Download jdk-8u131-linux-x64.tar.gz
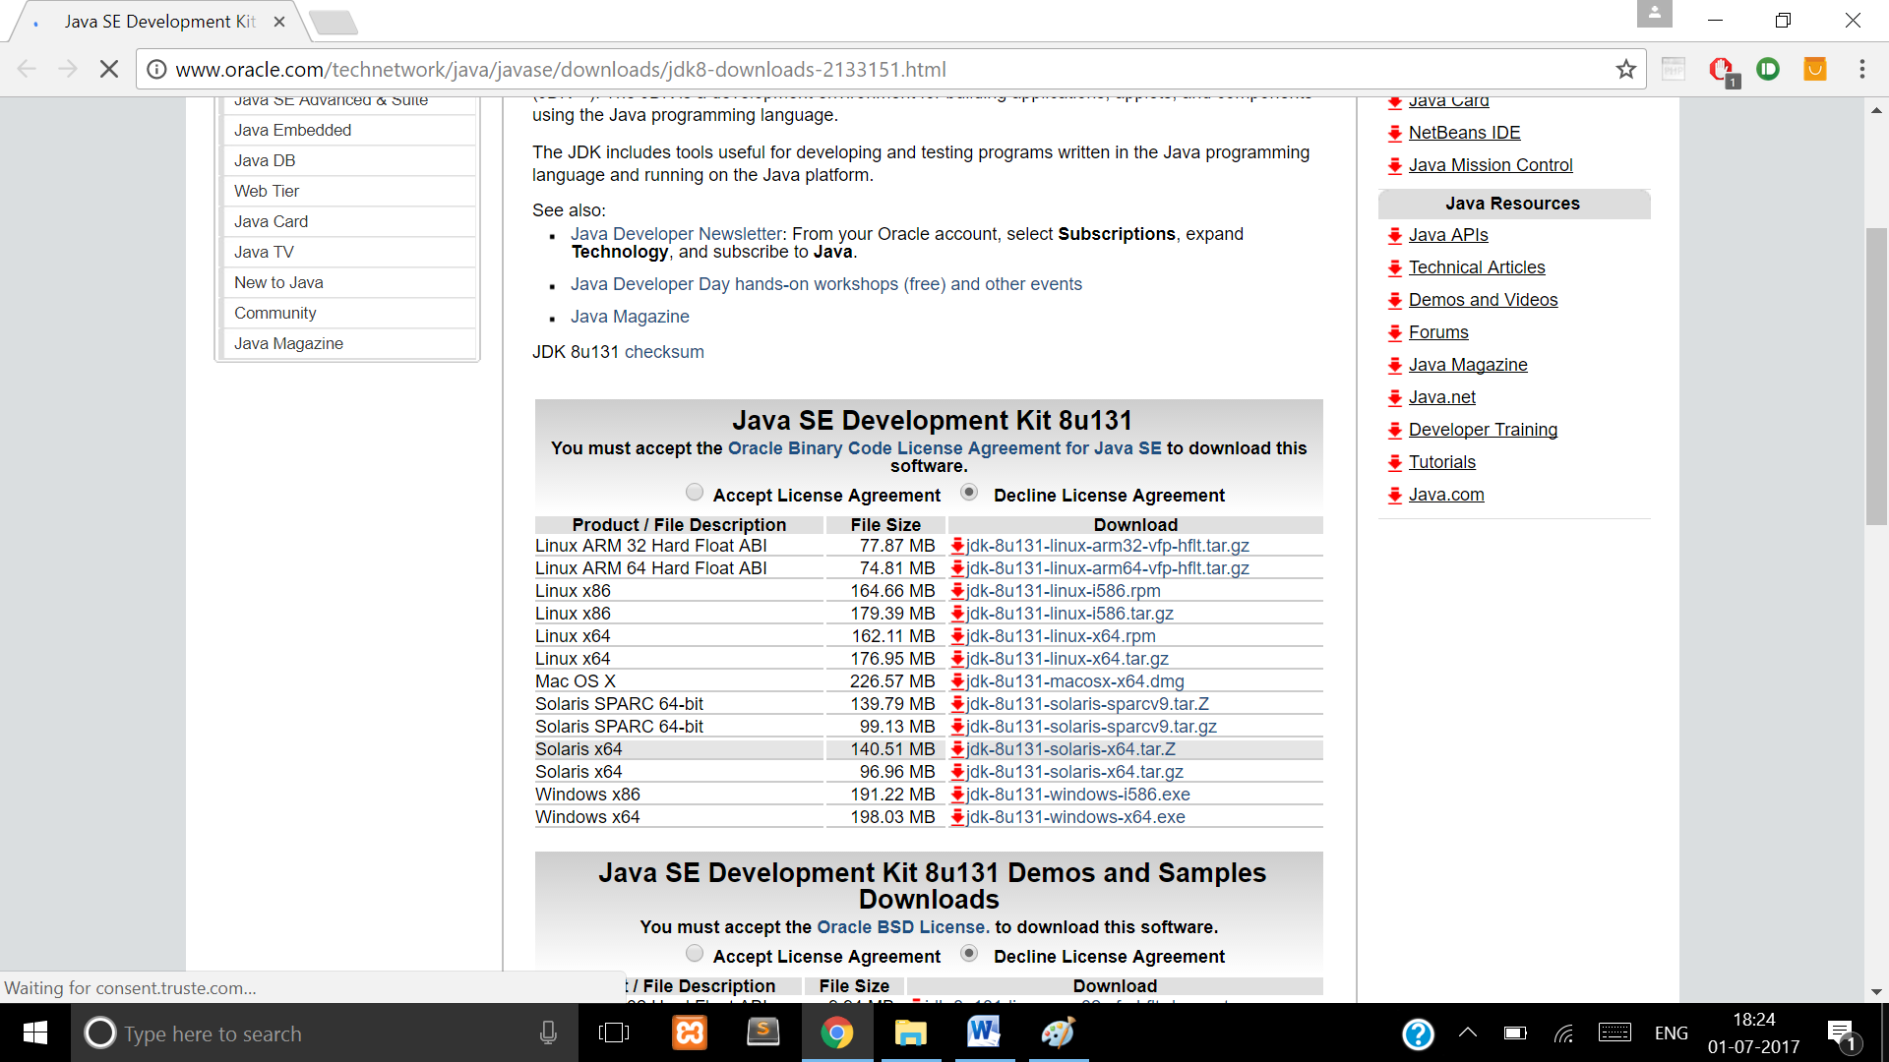The width and height of the screenshot is (1889, 1062). [x=1066, y=659]
